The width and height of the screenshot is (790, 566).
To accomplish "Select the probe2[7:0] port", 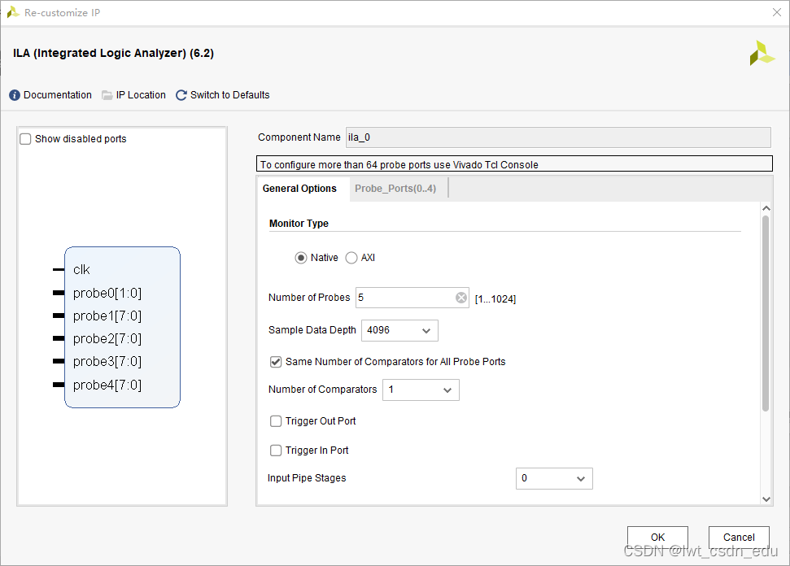I will (x=107, y=338).
